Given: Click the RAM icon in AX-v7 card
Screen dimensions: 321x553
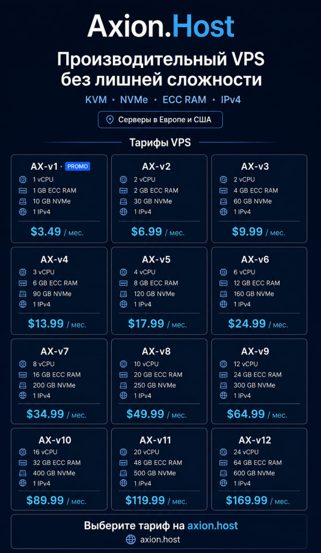Looking at the screenshot, I should [23, 375].
